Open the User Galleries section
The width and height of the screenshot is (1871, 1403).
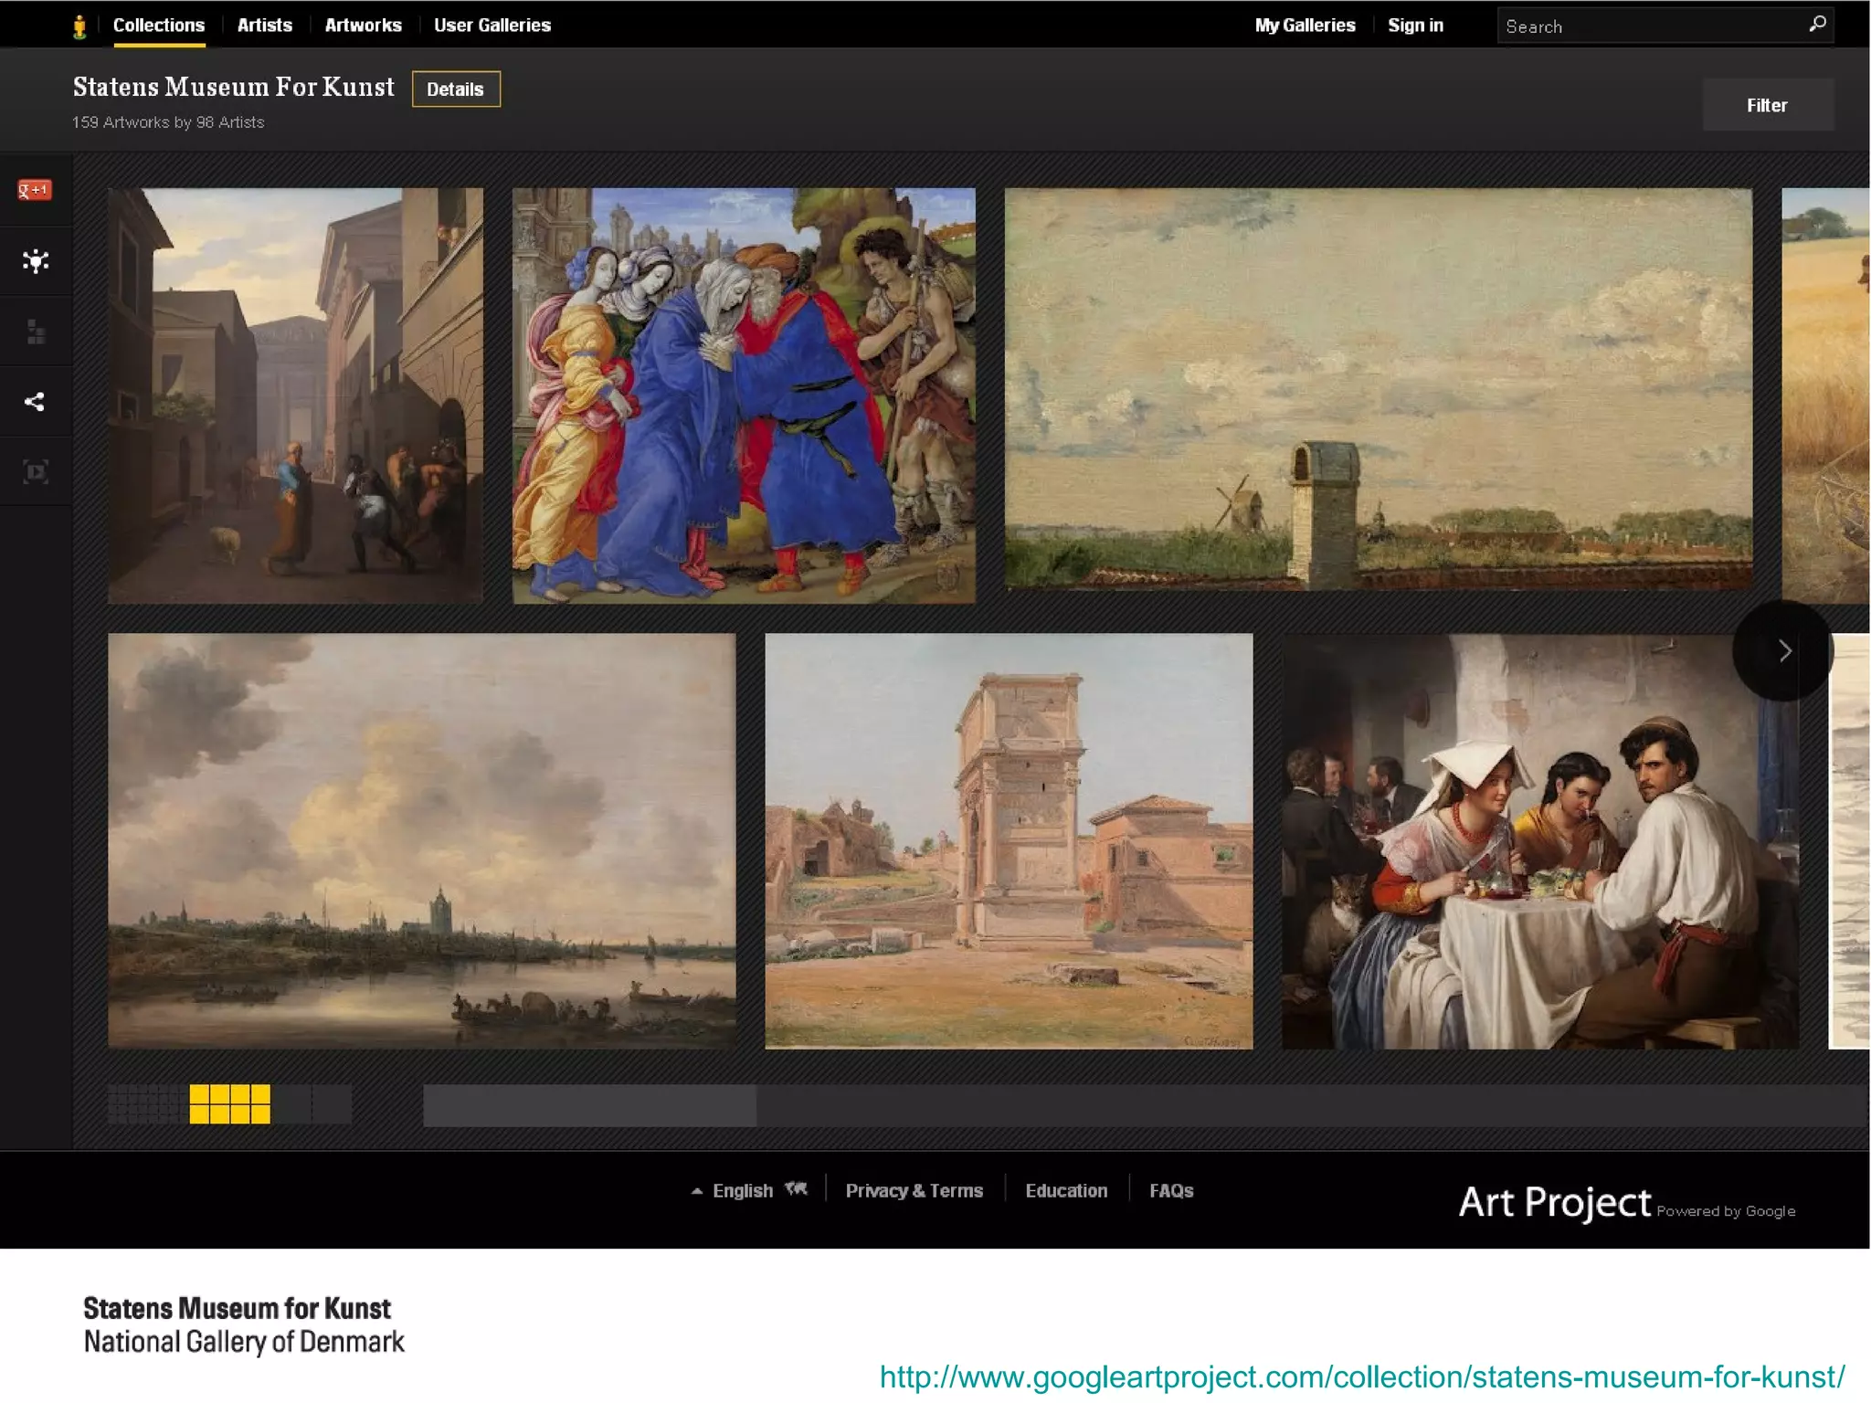[x=492, y=25]
